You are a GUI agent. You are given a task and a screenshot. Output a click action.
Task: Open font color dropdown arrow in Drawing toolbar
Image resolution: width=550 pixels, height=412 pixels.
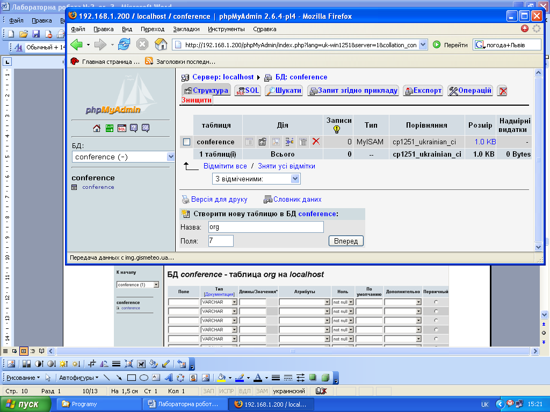pos(266,378)
